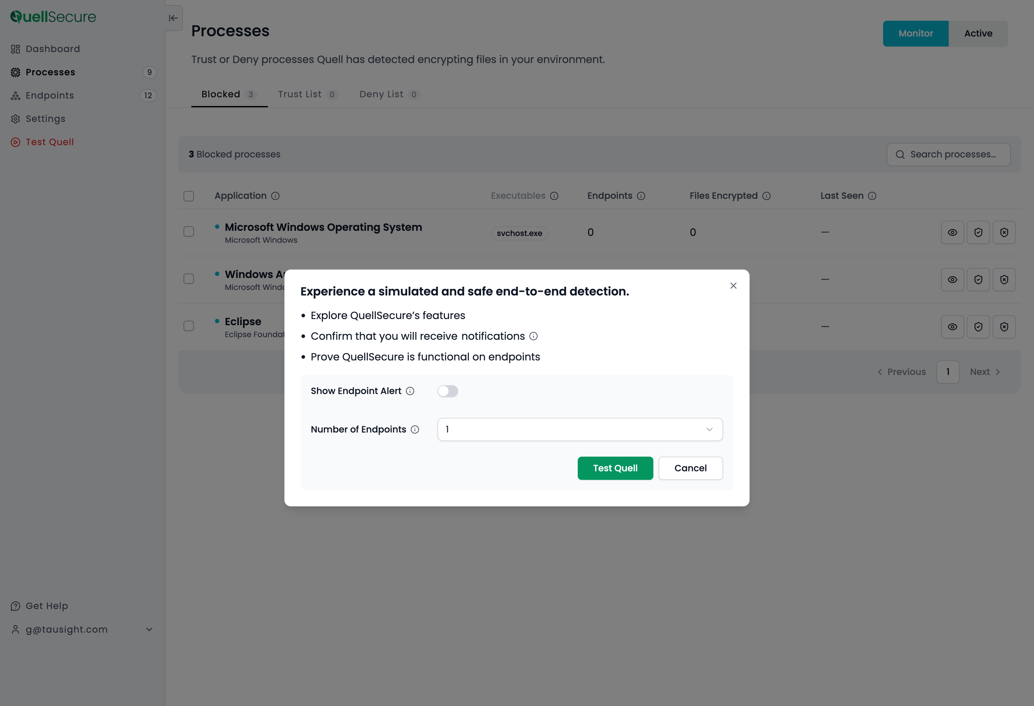Image resolution: width=1034 pixels, height=706 pixels.
Task: Open the Number of Endpoints dropdown
Action: tap(580, 430)
